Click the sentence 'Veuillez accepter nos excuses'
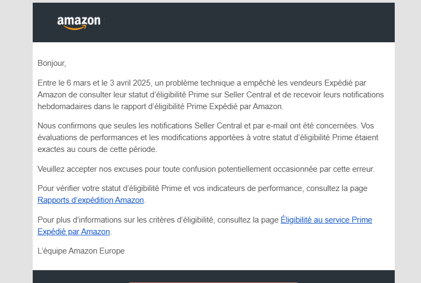The image size is (421, 283). pyautogui.click(x=206, y=169)
